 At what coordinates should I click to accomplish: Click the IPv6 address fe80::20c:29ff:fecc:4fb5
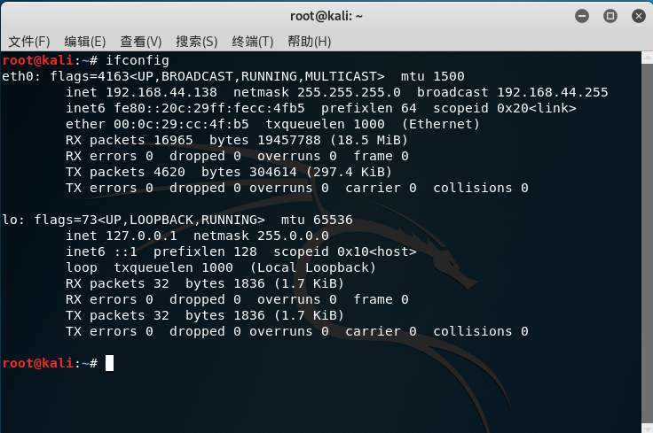[x=209, y=108]
